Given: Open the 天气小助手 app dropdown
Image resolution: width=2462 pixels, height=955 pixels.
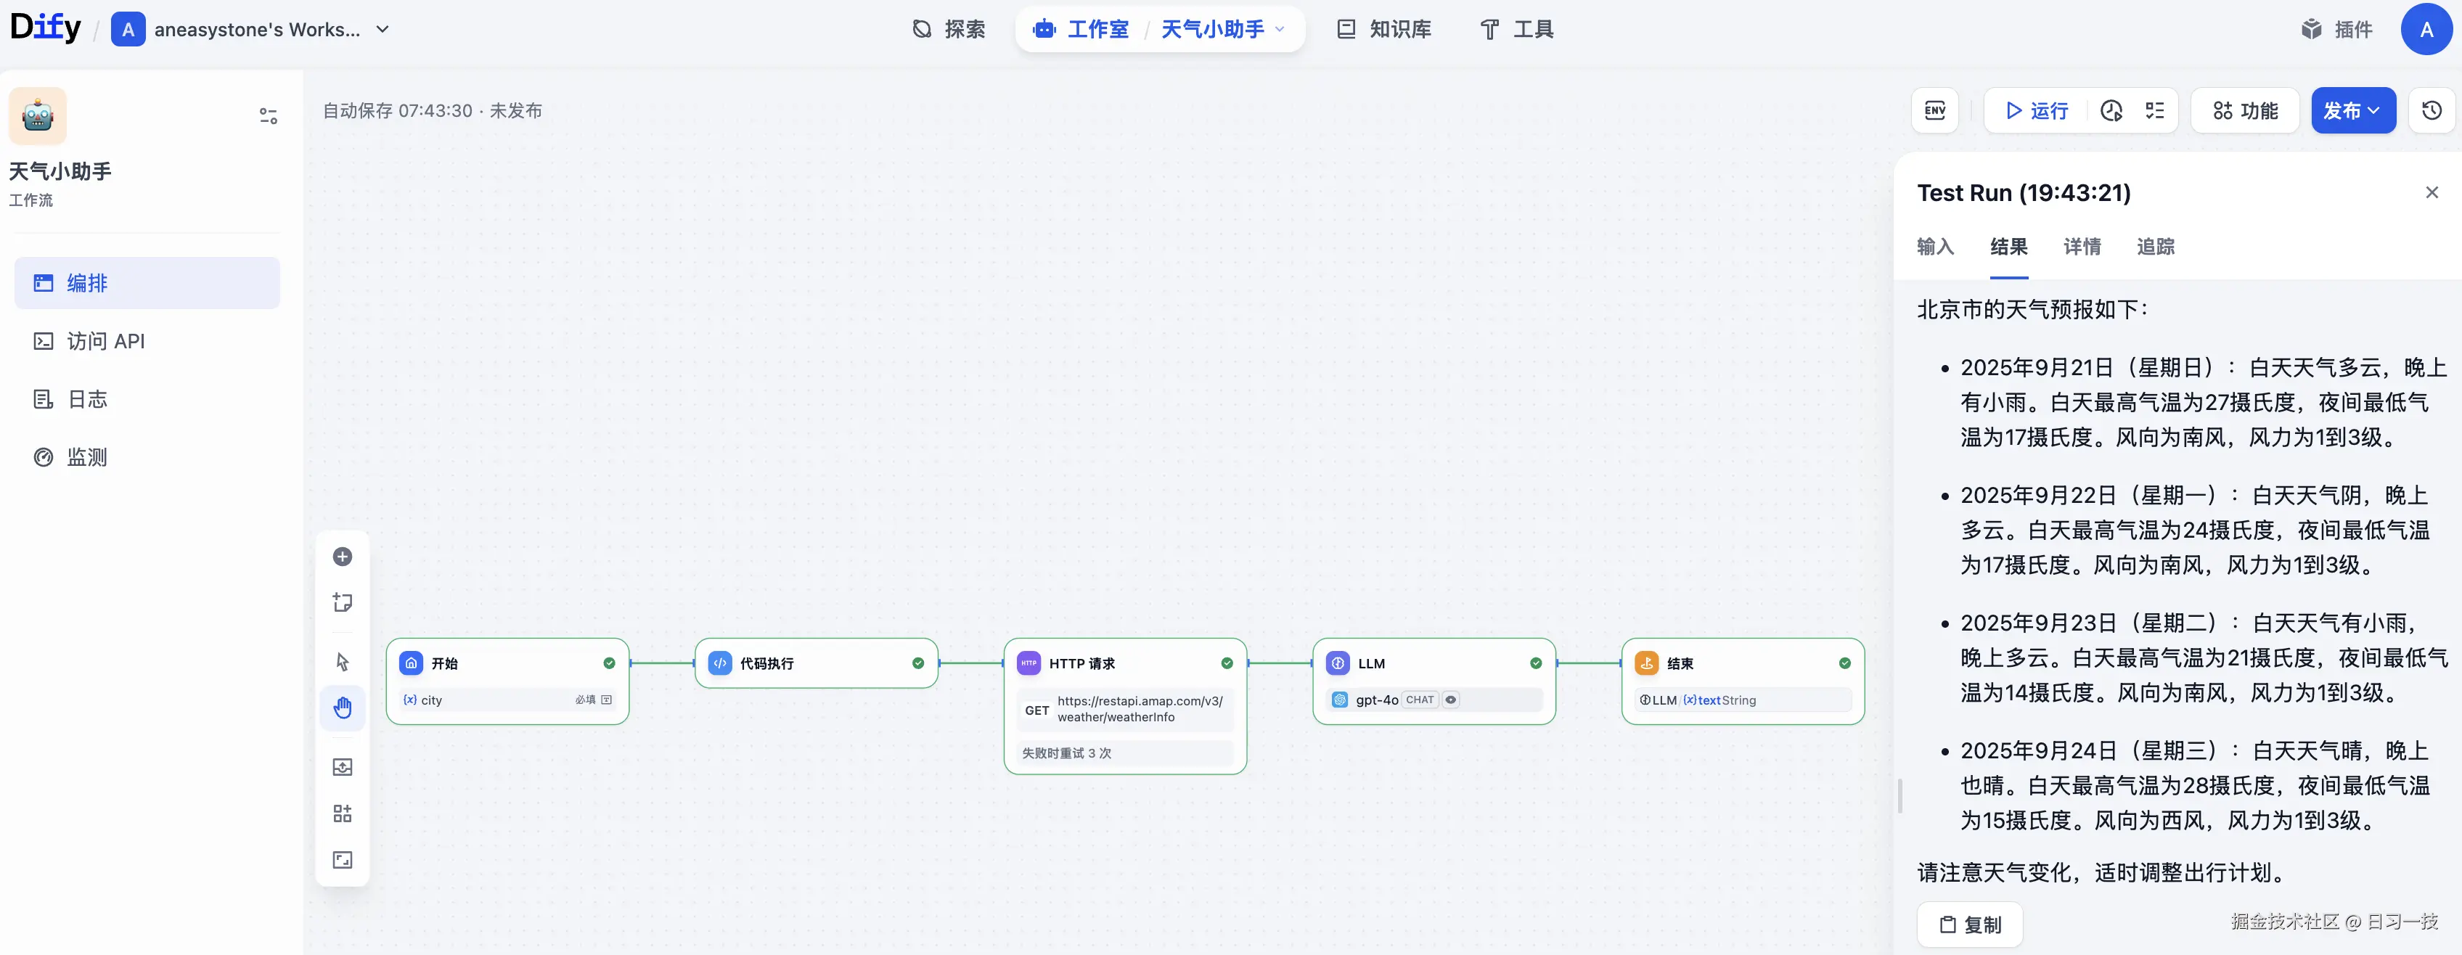Looking at the screenshot, I should click(x=1280, y=29).
